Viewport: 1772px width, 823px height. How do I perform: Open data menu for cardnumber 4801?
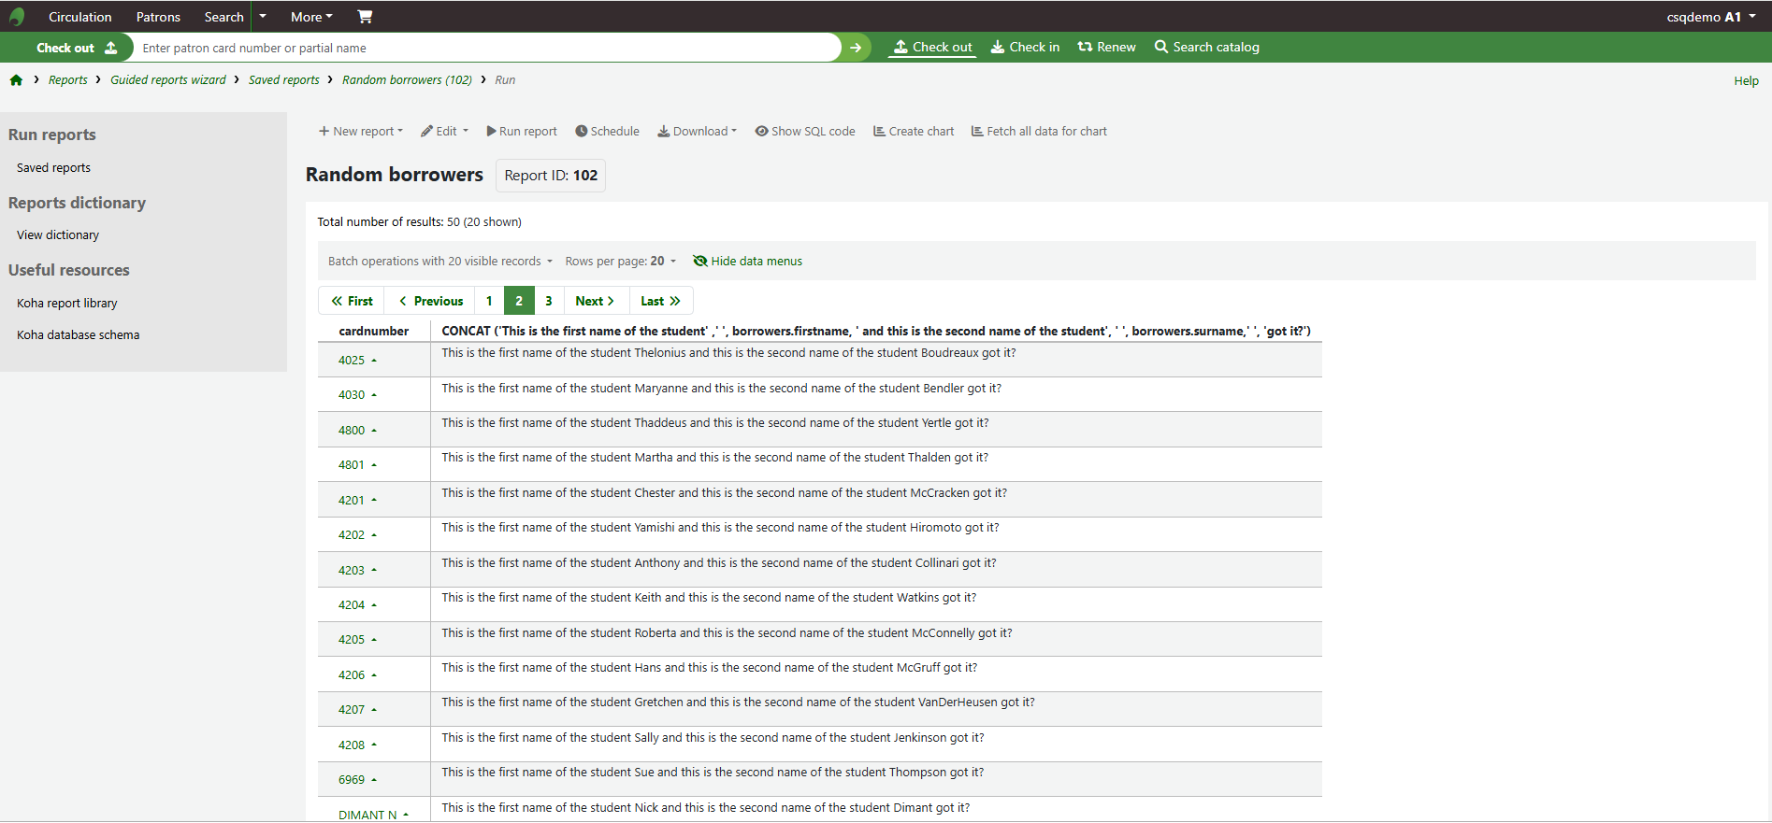[x=357, y=465]
